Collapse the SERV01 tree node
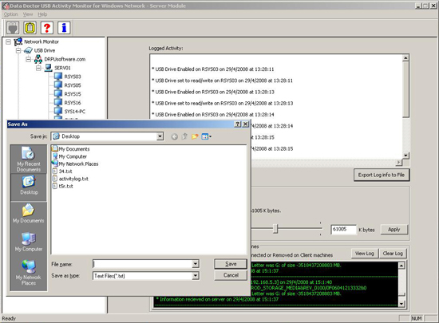Image resolution: width=439 pixels, height=323 pixels. pos(38,68)
